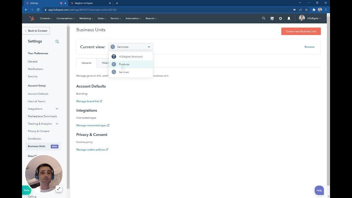Open the Marketing navigation menu
The height and width of the screenshot is (198, 352).
[86, 18]
